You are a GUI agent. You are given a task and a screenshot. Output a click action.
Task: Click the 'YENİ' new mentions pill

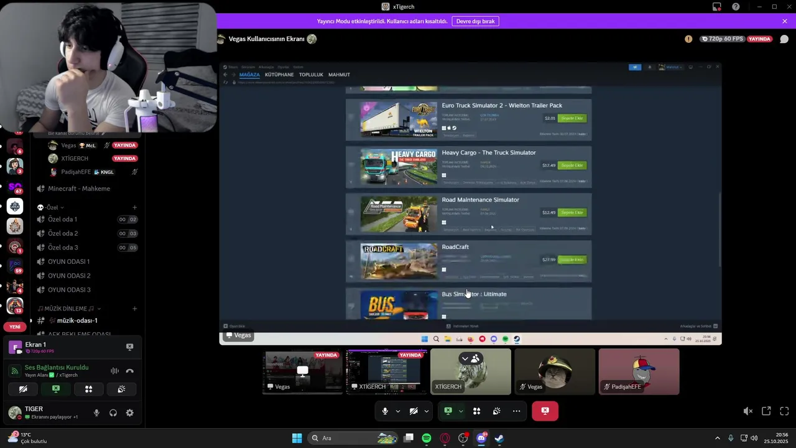[x=15, y=327]
